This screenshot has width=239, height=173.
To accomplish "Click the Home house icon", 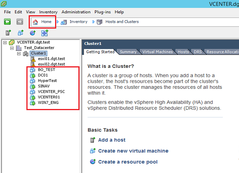I will [35, 22].
